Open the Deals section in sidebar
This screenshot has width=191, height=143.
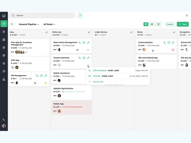4,24
